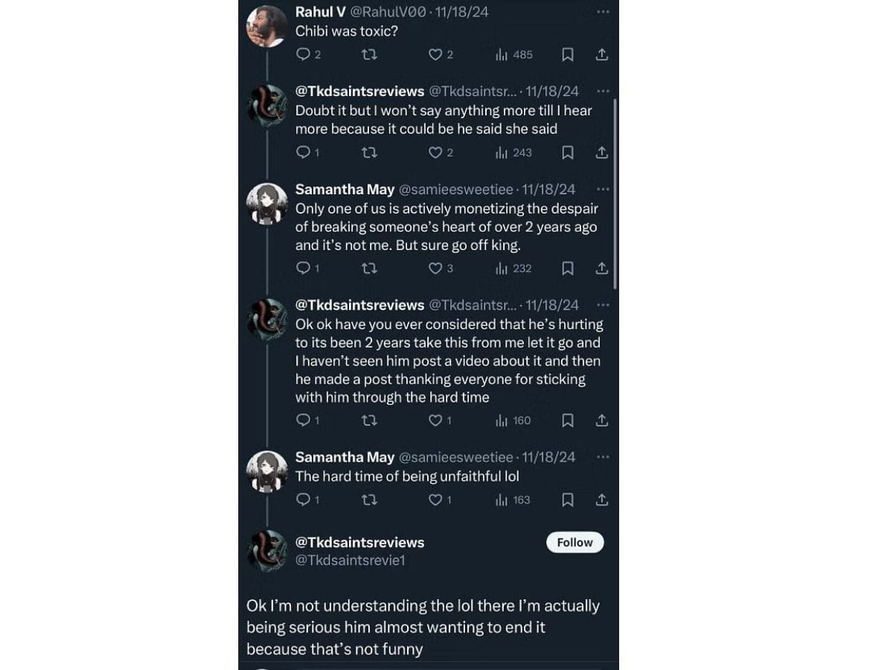Open more options on Samantha May's first reply
The width and height of the screenshot is (893, 670).
tap(603, 189)
